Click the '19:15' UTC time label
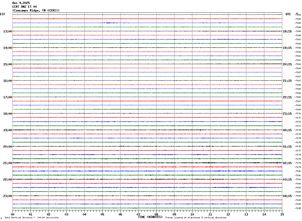 (x=287, y=48)
